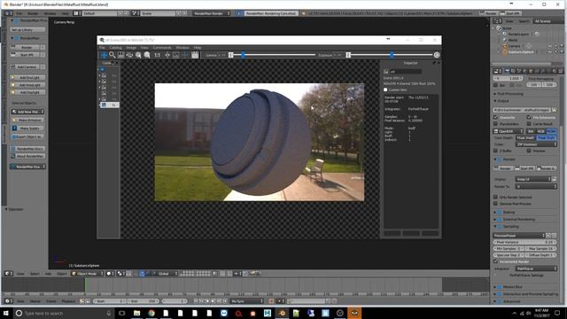Select the magnifier zoom tool in render viewer
The width and height of the screenshot is (567, 319).
coord(113,55)
